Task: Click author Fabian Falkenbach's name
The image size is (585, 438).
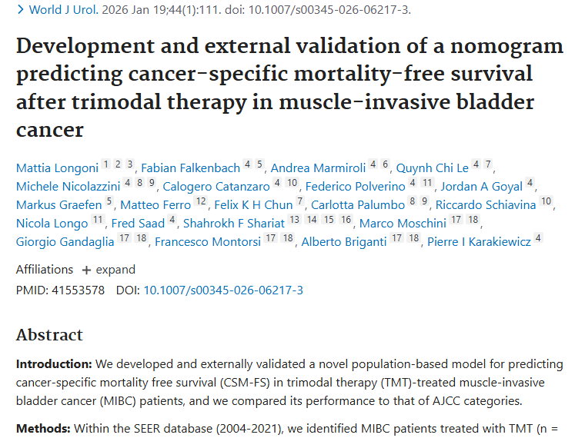Action: coord(191,168)
